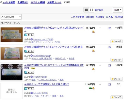Open thumbnail of 池袋サンシャイン tickets

(x=12, y=35)
